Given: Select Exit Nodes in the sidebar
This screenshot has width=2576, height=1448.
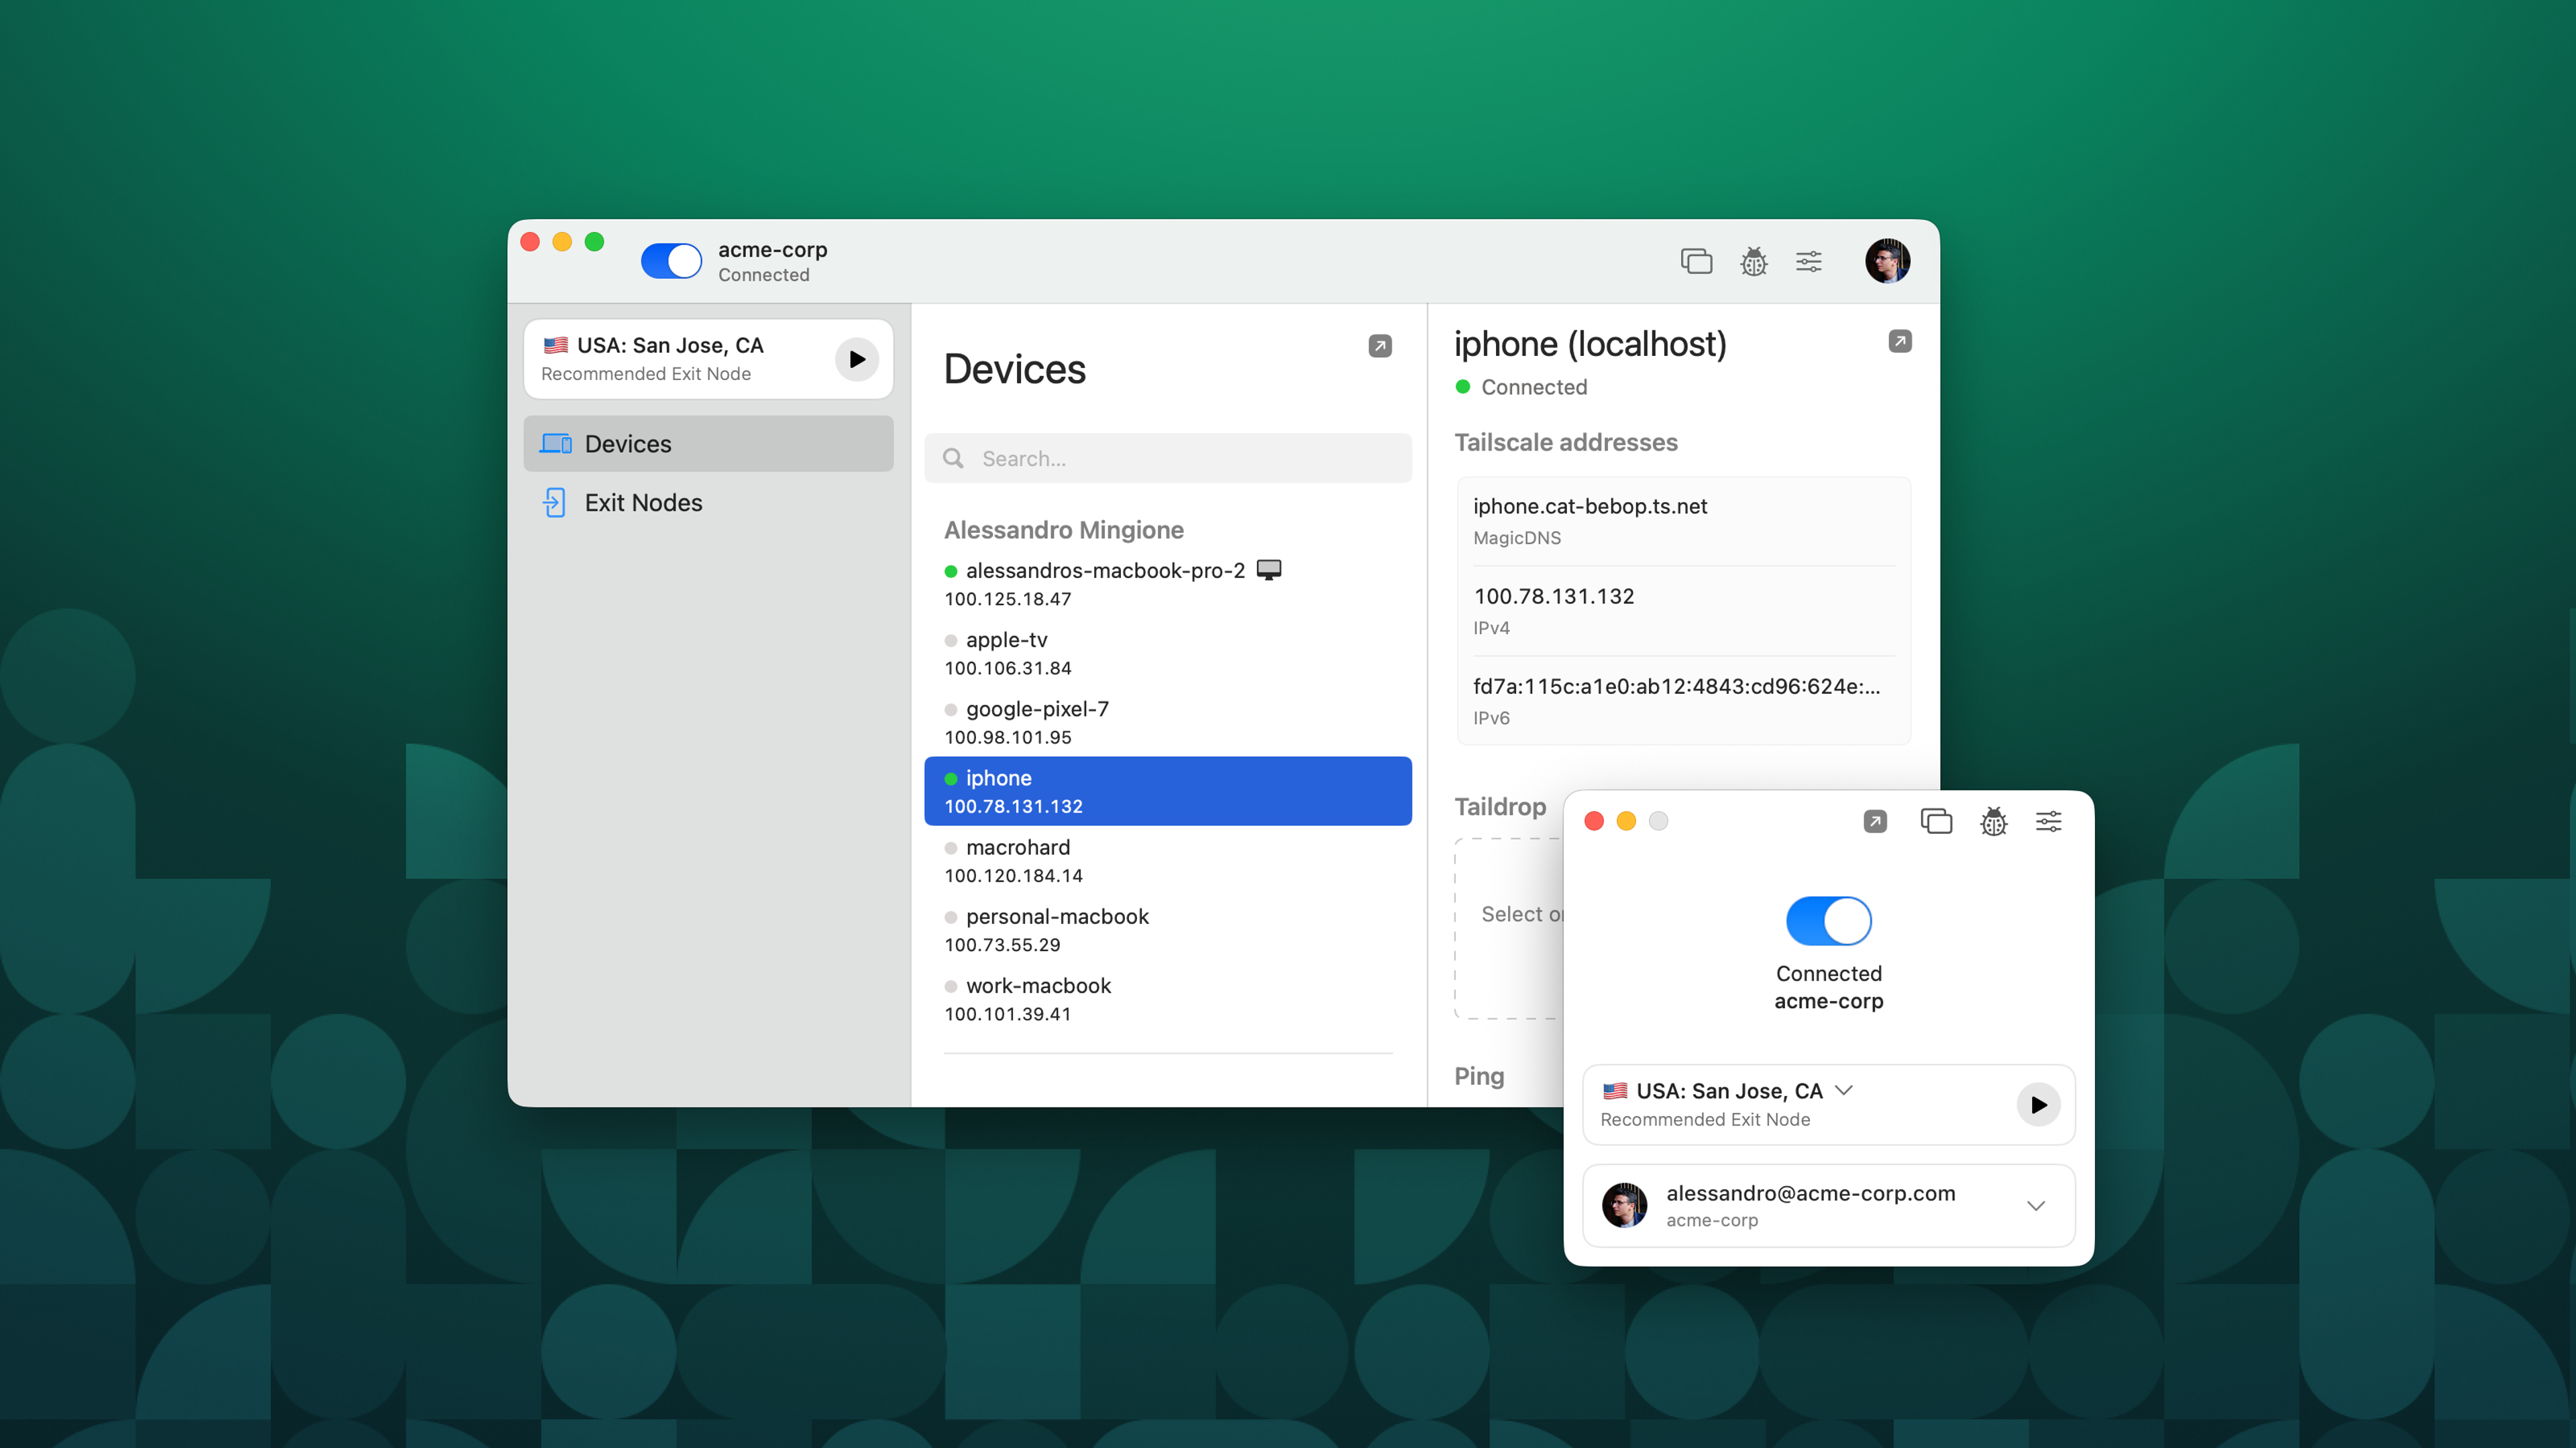Looking at the screenshot, I should 707,503.
